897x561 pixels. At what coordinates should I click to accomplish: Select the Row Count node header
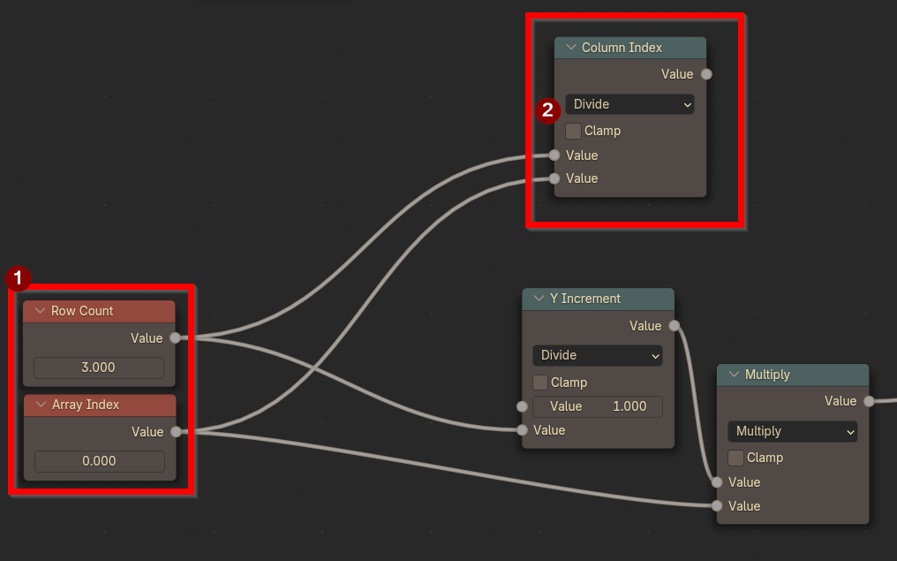[x=99, y=311]
